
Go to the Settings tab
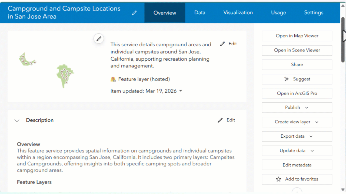pos(314,12)
